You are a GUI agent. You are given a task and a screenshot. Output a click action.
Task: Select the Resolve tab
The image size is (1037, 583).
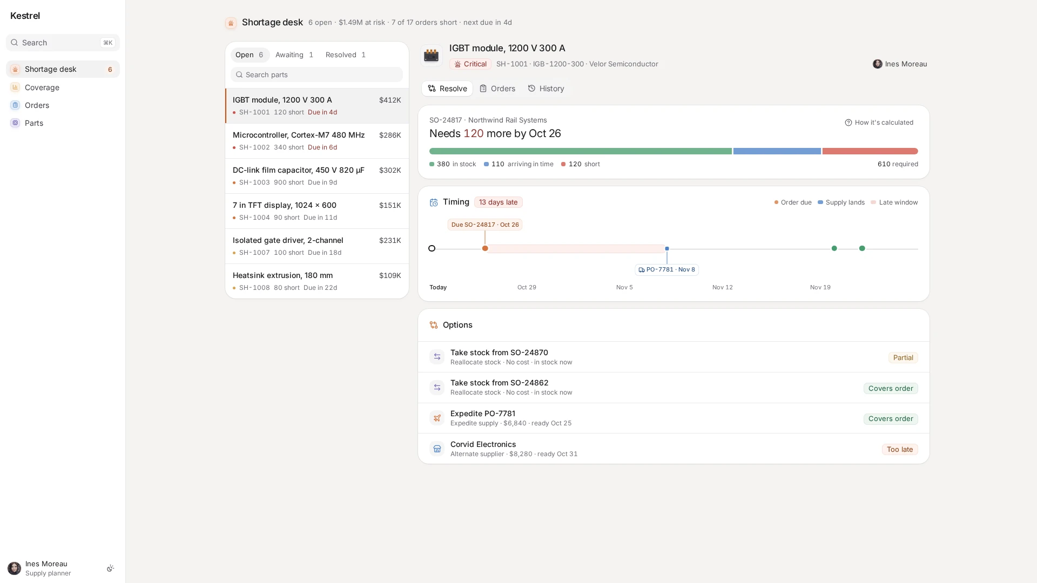pyautogui.click(x=447, y=89)
